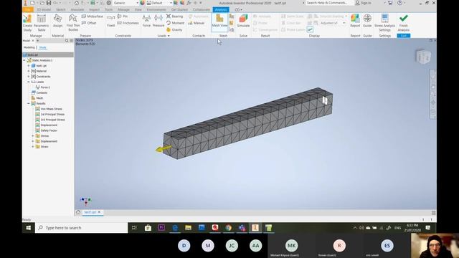This screenshot has height=258, width=459.
Task: Select the Force:1 tree item
Action: [x=43, y=87]
